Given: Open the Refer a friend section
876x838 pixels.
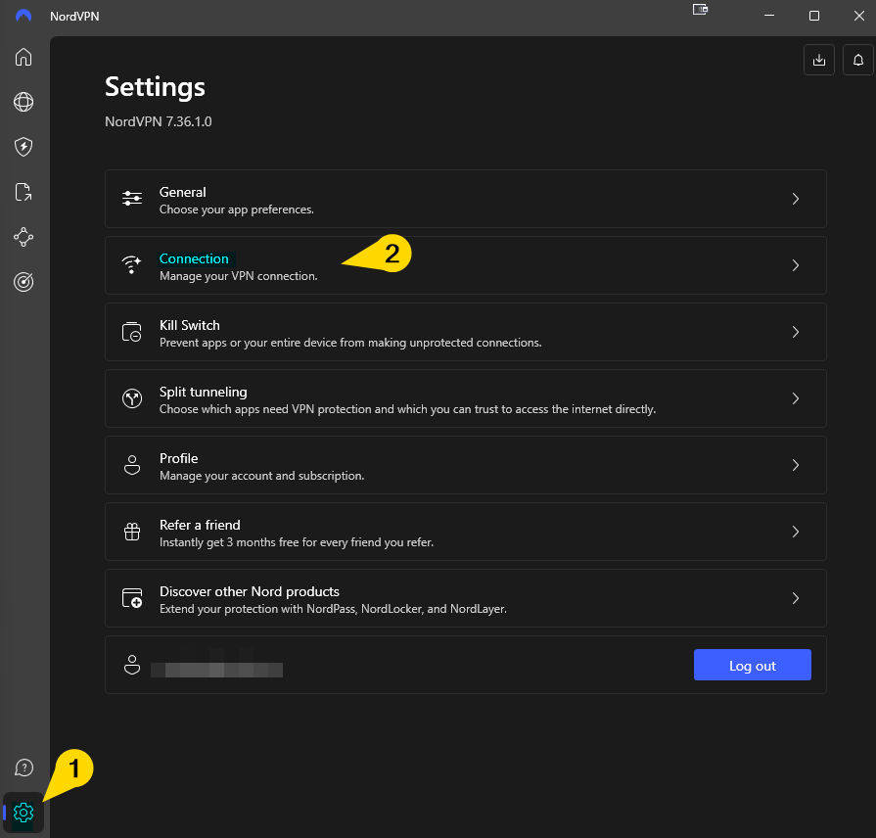Looking at the screenshot, I should [x=465, y=532].
